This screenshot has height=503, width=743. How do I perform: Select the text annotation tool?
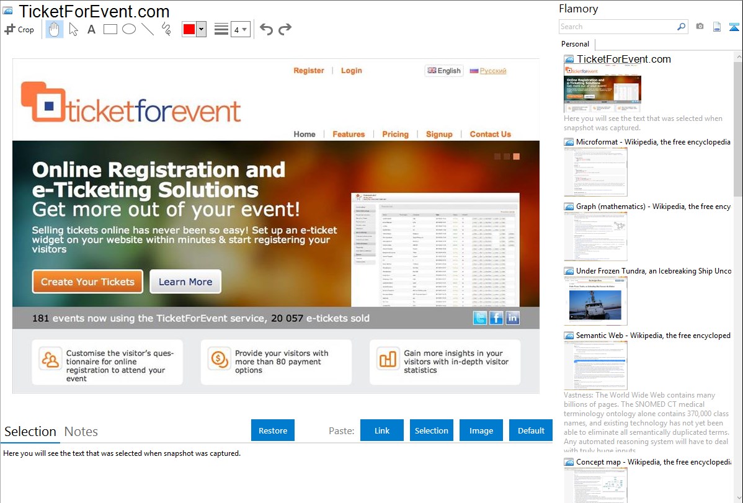[x=91, y=29]
